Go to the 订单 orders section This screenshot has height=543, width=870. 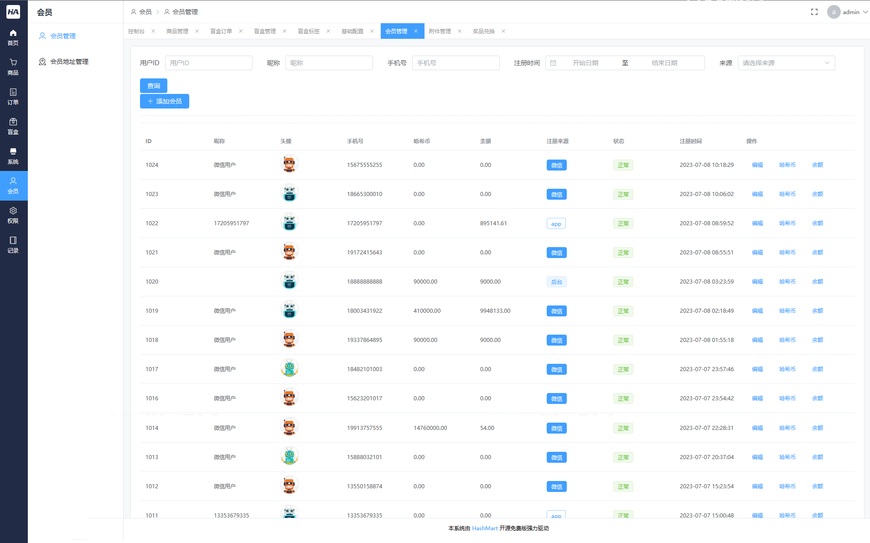click(13, 97)
